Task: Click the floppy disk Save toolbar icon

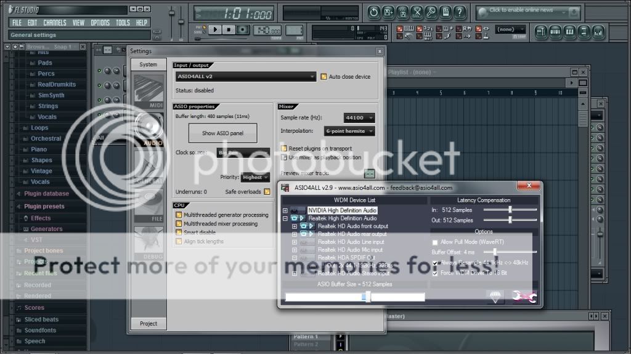Action: pyautogui.click(x=402, y=12)
